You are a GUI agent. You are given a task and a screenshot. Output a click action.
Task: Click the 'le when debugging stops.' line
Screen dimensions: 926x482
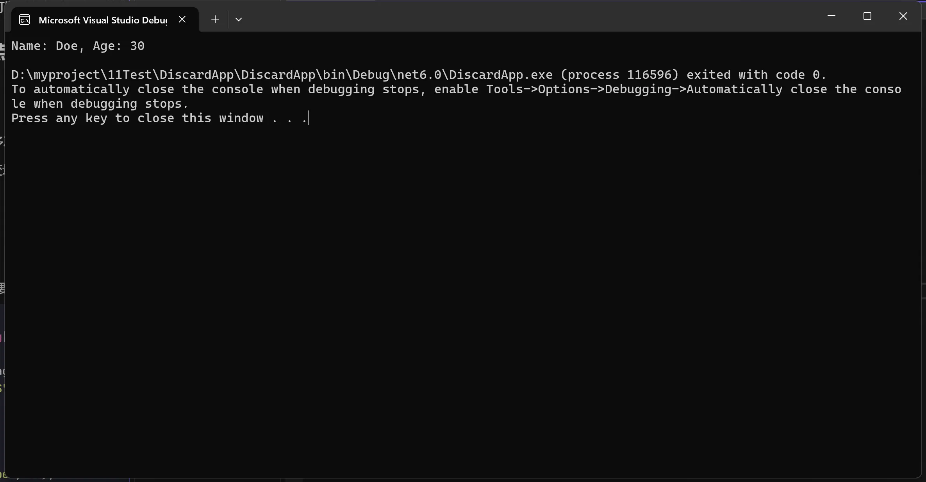click(x=100, y=104)
